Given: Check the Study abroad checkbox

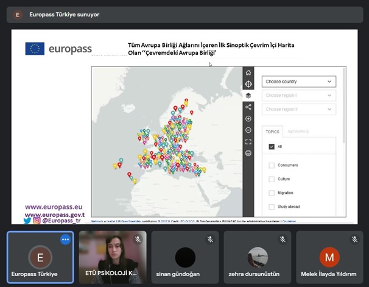Looking at the screenshot, I should [272, 207].
